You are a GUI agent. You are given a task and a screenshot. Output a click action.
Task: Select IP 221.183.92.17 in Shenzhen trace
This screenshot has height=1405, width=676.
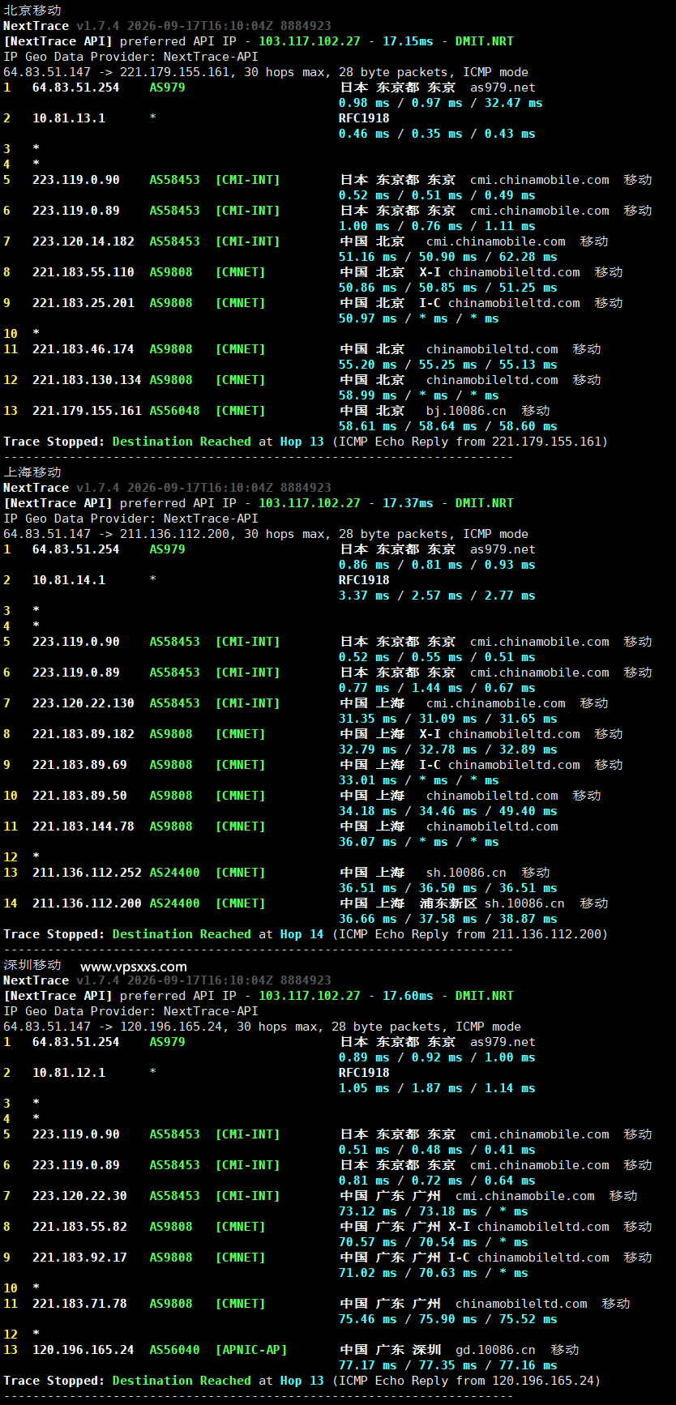click(x=79, y=1258)
